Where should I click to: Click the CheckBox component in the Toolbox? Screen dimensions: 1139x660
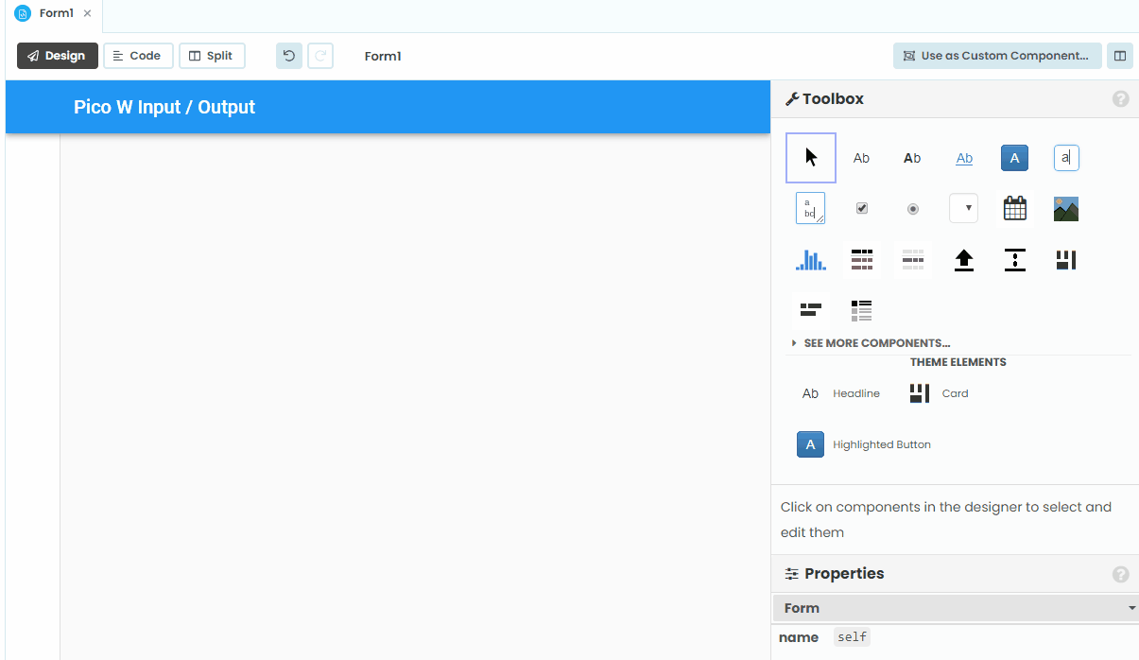click(861, 208)
